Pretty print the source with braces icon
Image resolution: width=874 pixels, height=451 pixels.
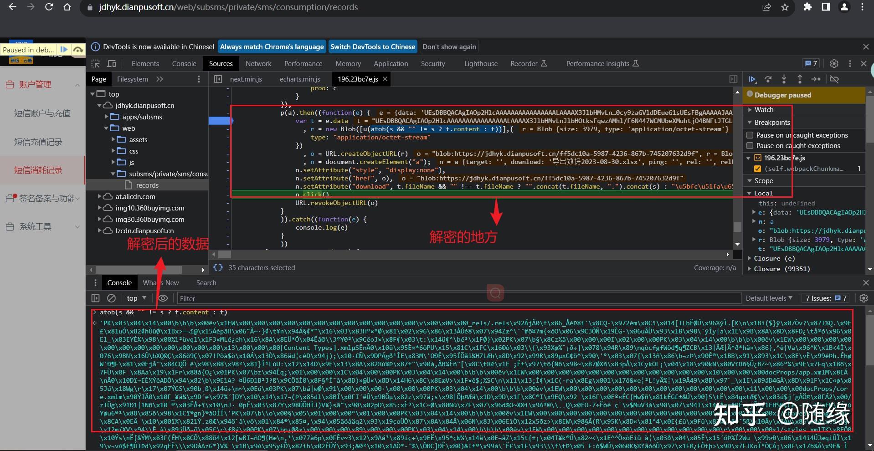tap(218, 267)
